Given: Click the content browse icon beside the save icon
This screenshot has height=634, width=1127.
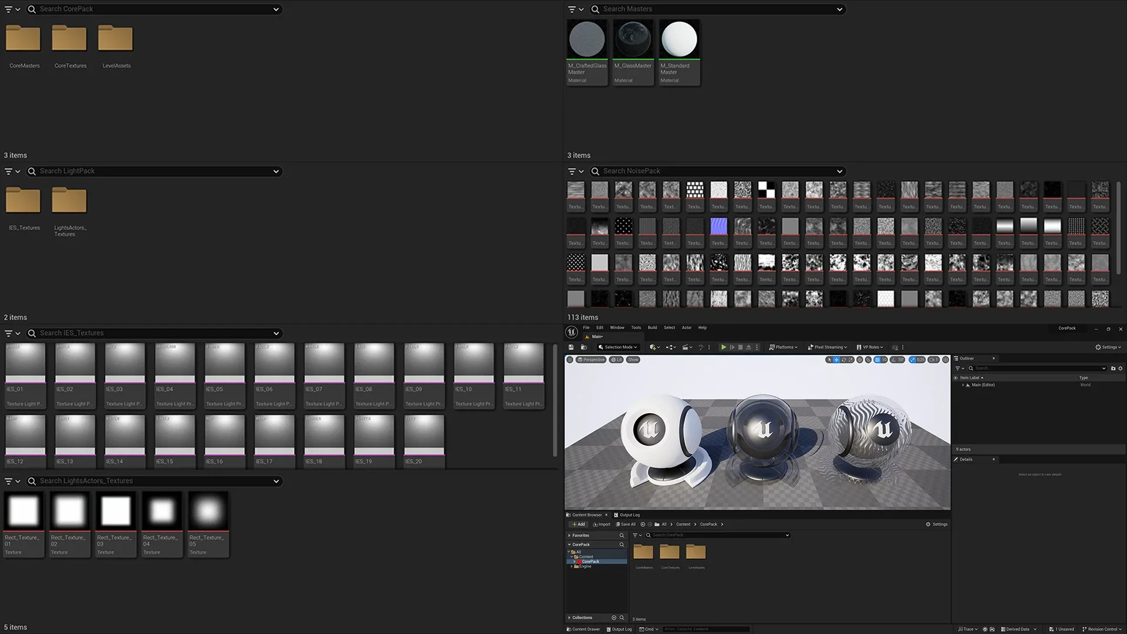Looking at the screenshot, I should pos(584,348).
